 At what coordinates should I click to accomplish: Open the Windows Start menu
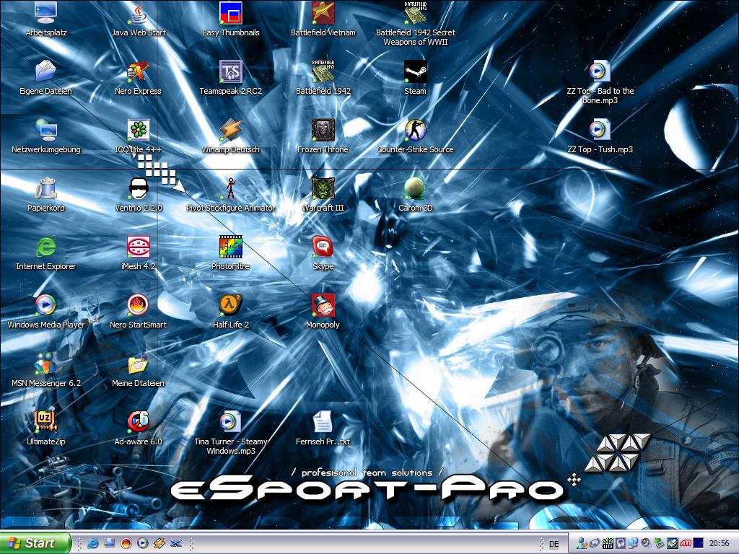coord(36,543)
